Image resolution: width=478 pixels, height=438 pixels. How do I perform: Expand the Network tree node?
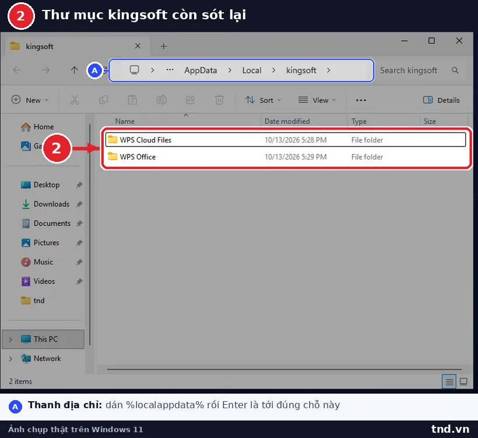(x=10, y=359)
